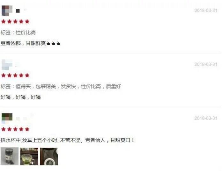This screenshot has width=223, height=173.
Task: Open the tea jar photo thumbnail
Action: (x=10, y=156)
